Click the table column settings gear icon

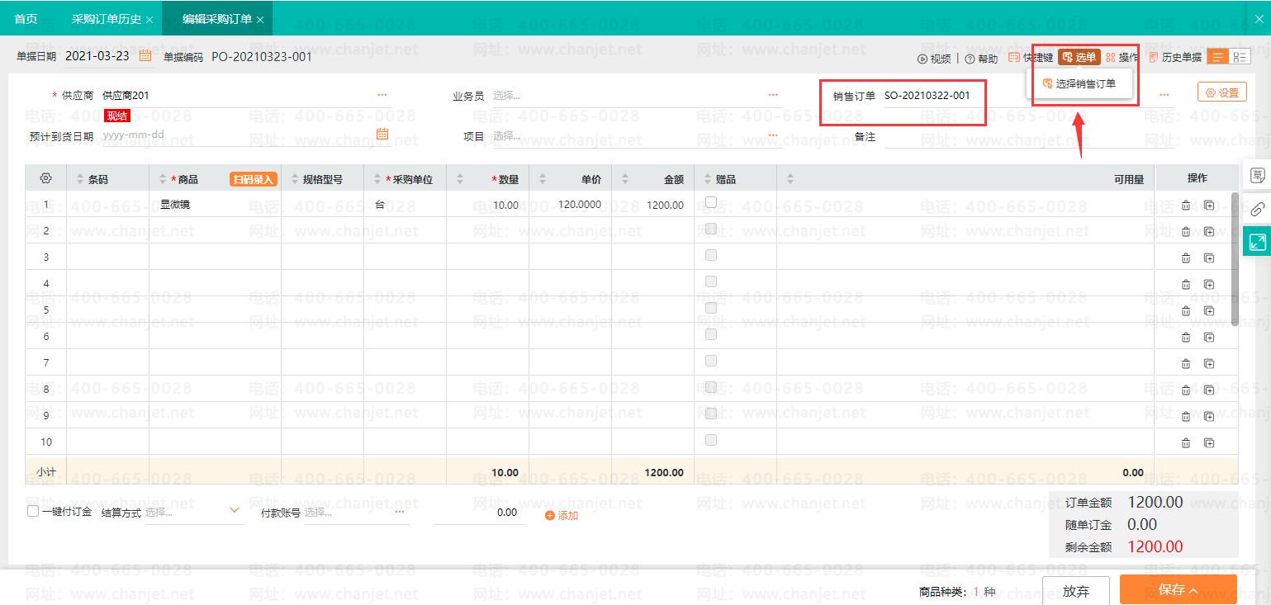click(46, 178)
